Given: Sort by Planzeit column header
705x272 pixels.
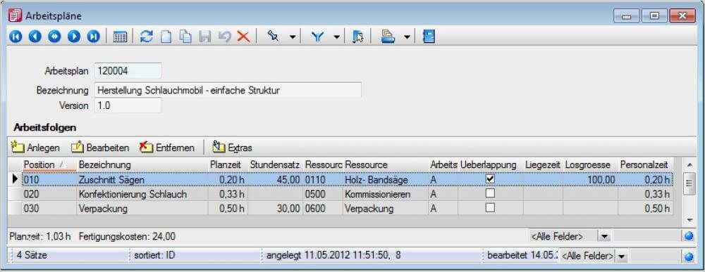Looking at the screenshot, I should 228,165.
